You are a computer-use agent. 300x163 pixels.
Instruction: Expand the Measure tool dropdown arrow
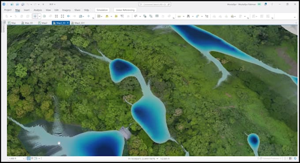point(184,16)
